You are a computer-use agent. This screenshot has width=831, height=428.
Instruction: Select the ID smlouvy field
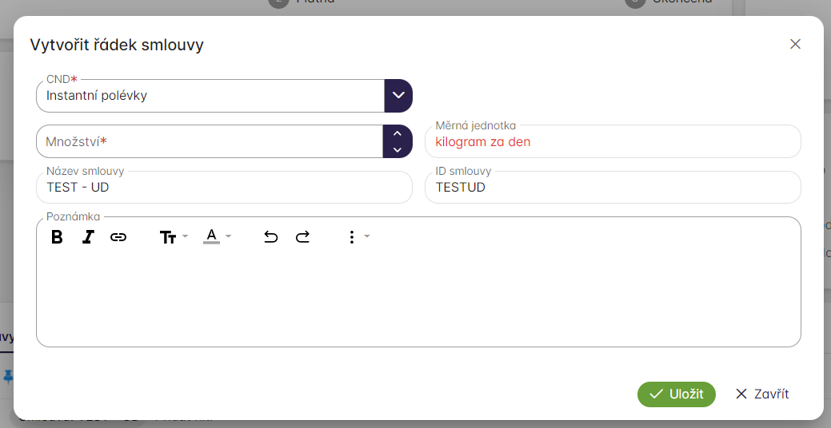[x=612, y=188]
